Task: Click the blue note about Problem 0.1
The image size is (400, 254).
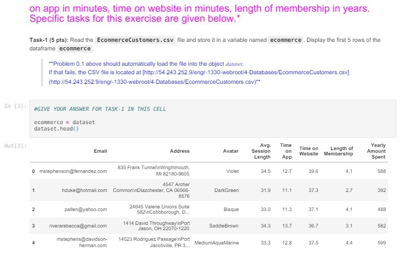Action: 199,73
